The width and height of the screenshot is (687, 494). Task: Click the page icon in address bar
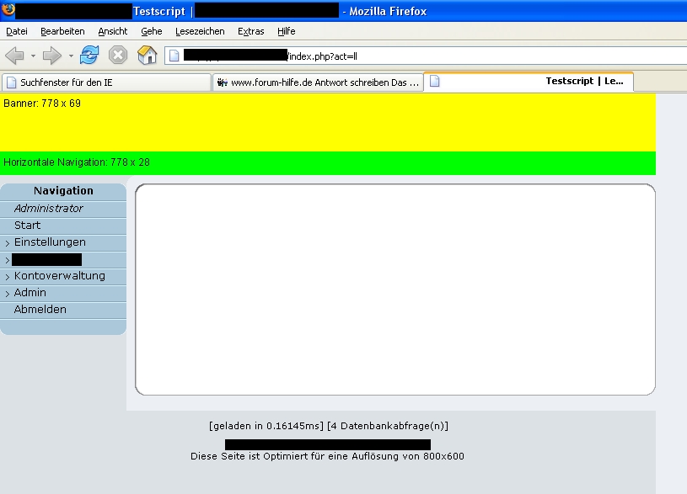point(174,56)
